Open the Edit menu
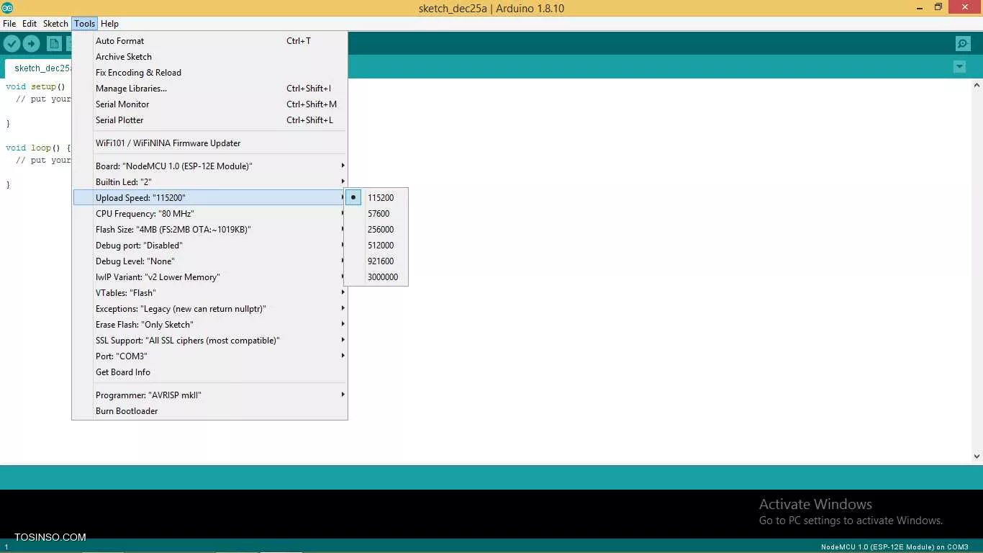The width and height of the screenshot is (983, 553). point(30,24)
